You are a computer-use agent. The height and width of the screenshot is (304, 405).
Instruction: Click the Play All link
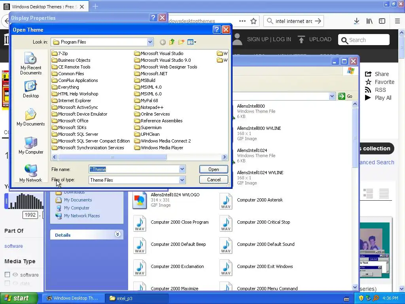(378, 98)
